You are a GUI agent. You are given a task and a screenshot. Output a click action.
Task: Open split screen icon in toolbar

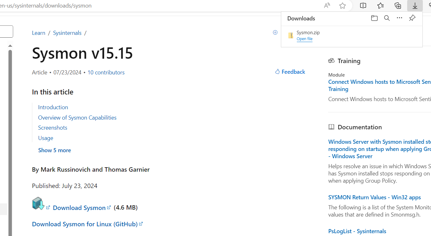click(363, 5)
